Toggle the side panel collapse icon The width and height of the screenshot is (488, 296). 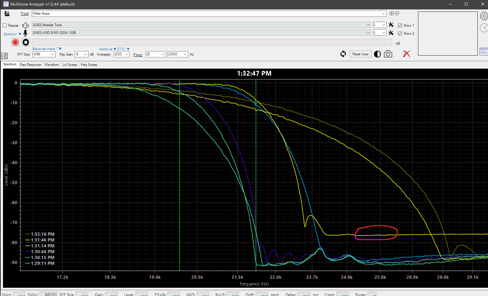click(x=4, y=56)
